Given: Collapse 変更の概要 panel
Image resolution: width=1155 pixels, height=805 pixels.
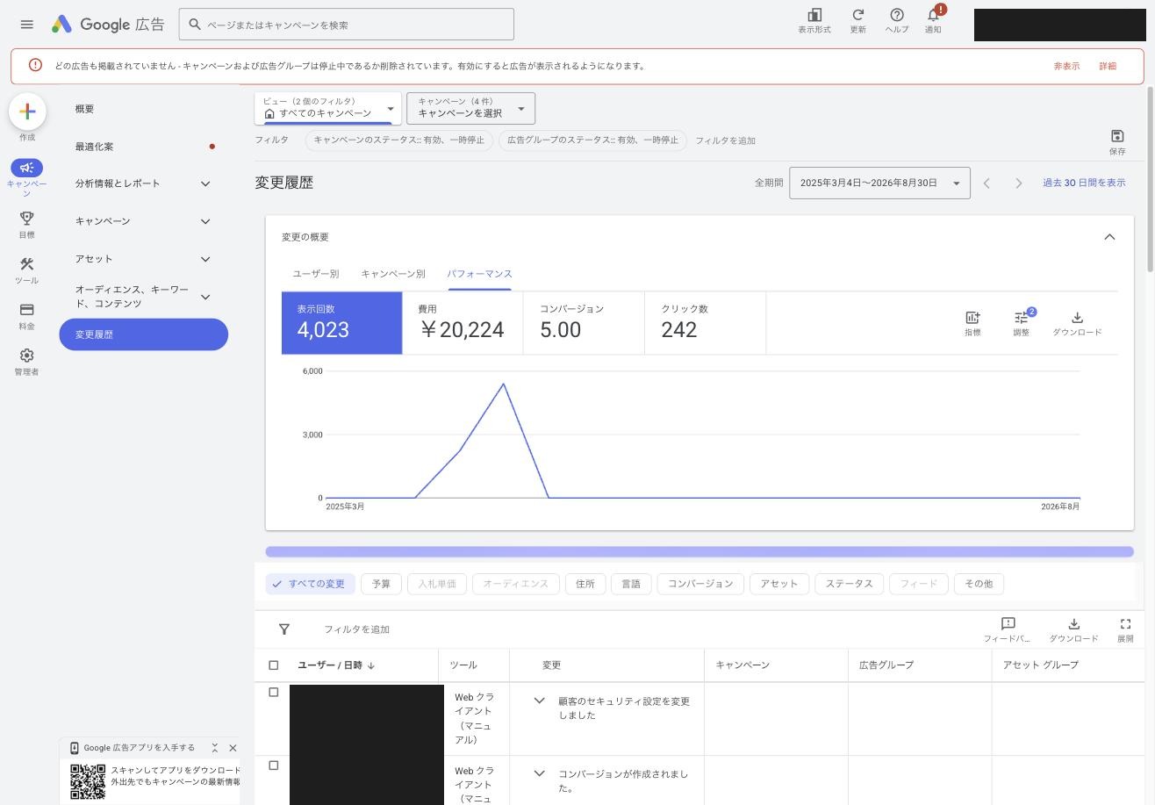Looking at the screenshot, I should tap(1109, 237).
